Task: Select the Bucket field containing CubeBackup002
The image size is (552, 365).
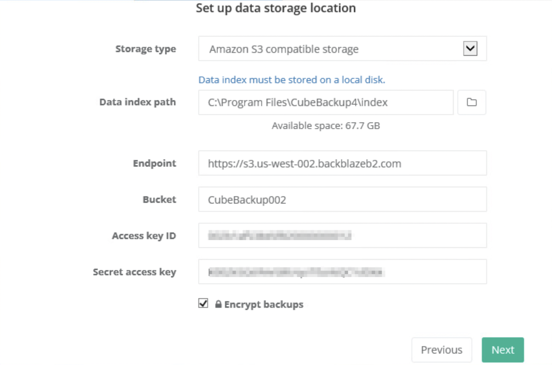Action: (343, 200)
